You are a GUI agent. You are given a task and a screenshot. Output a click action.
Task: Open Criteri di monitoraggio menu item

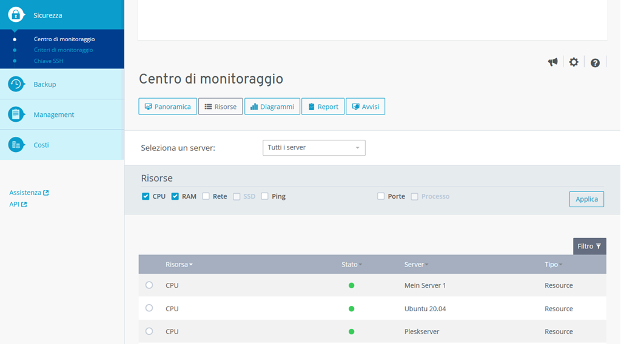coord(63,50)
